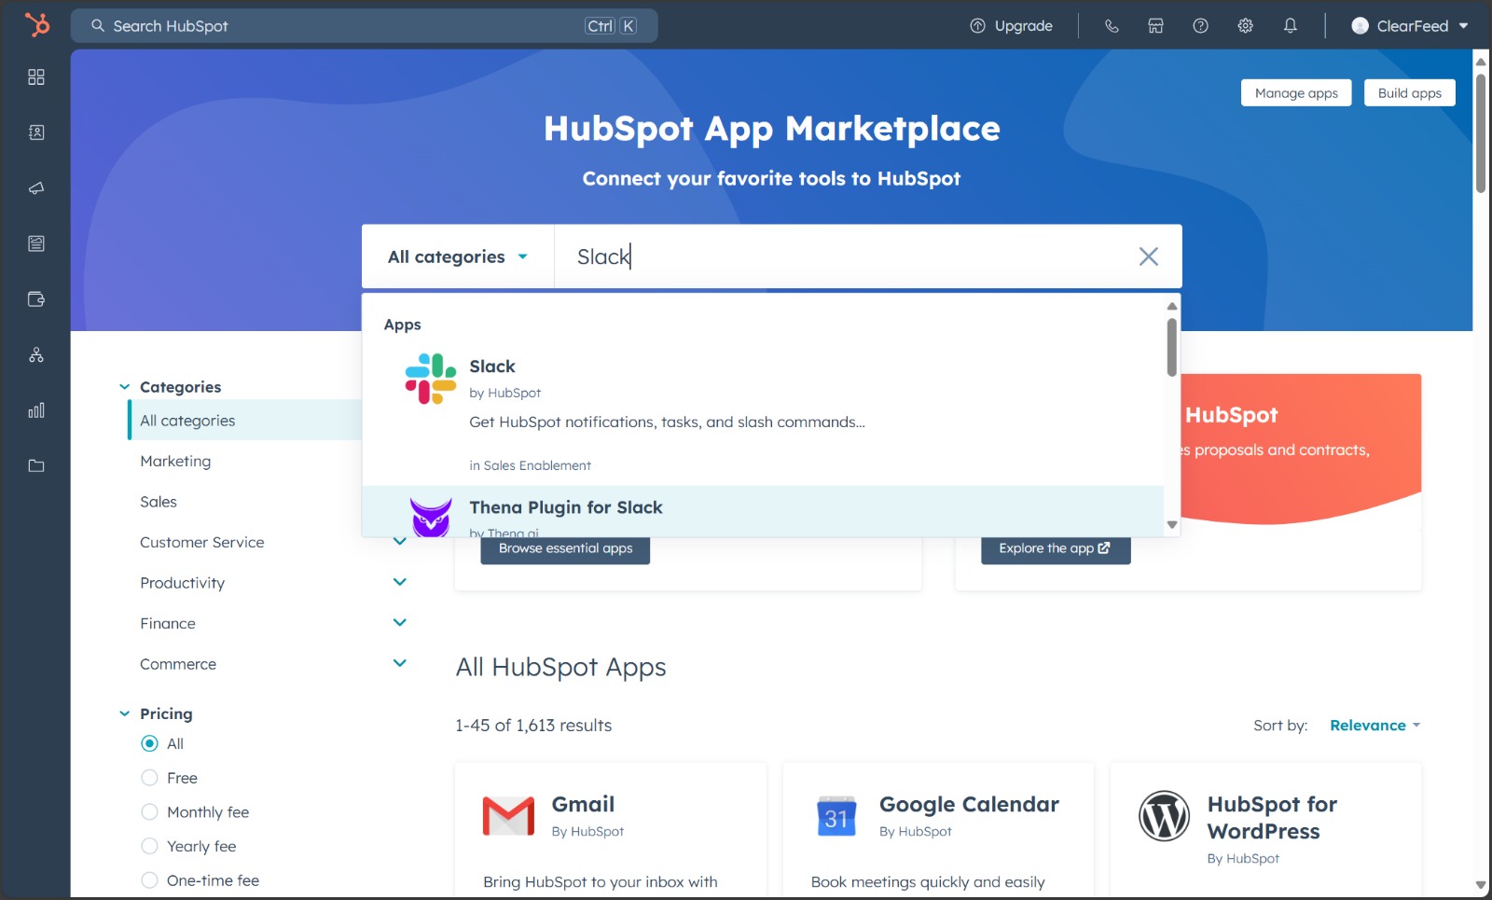Click the Upgrade button
This screenshot has width=1492, height=900.
(1012, 26)
